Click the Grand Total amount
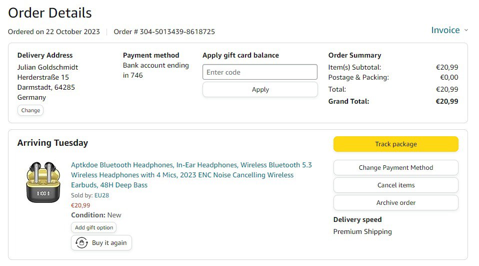The image size is (479, 266). (x=446, y=101)
